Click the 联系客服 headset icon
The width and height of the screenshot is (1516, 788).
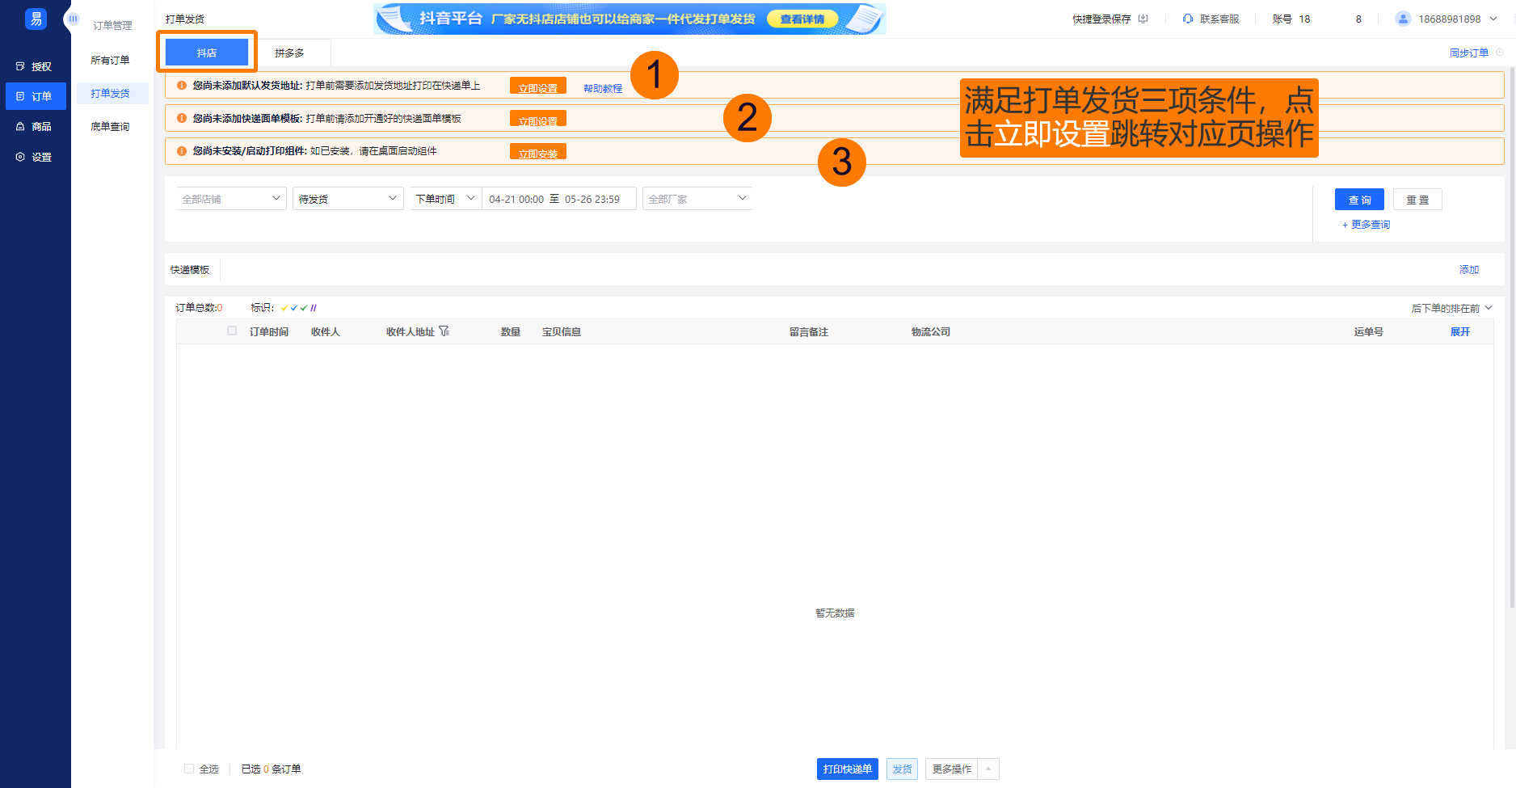tap(1188, 19)
